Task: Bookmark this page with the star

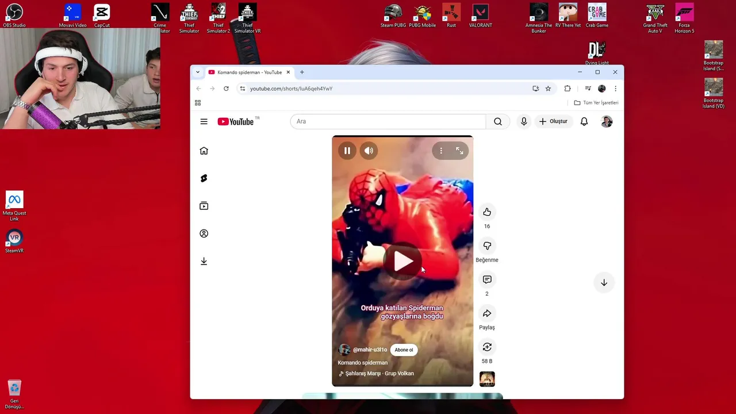Action: (x=548, y=89)
